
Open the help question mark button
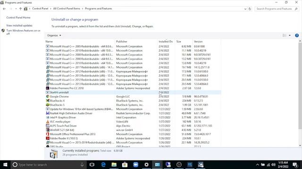pyautogui.click(x=297, y=36)
